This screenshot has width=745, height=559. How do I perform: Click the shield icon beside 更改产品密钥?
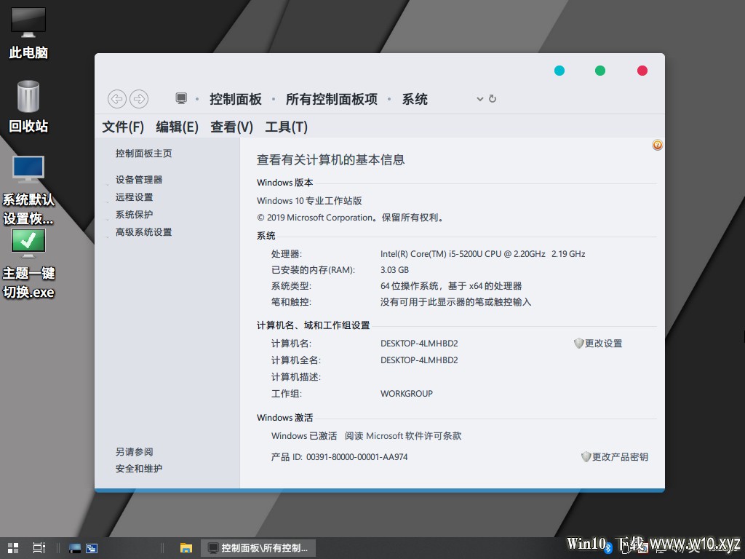pos(586,457)
